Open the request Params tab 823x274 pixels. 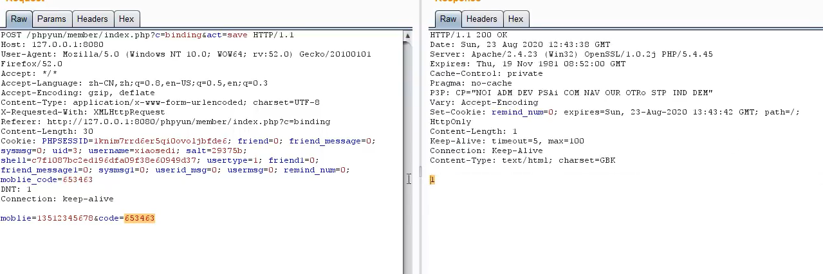[51, 19]
